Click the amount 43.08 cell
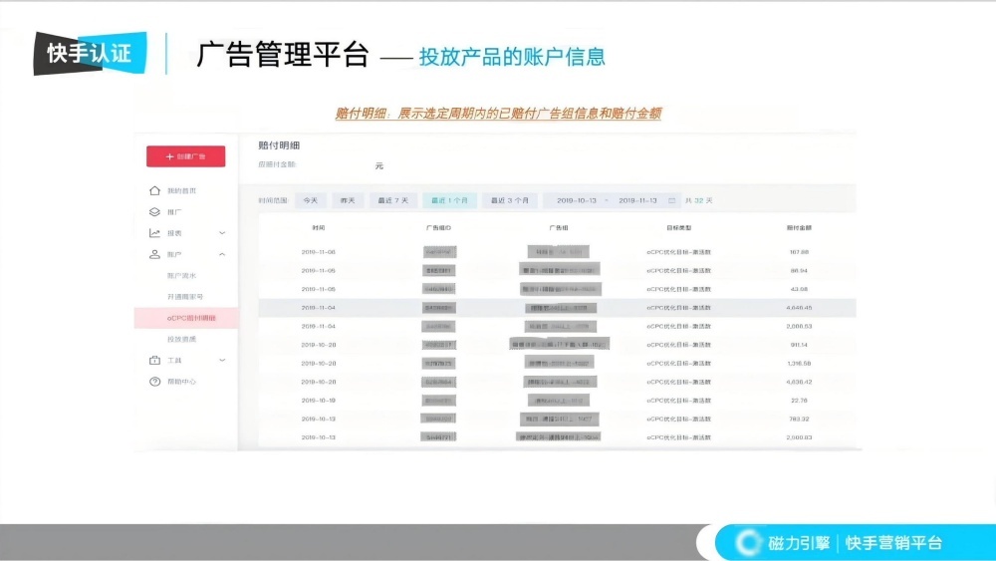 [x=799, y=289]
